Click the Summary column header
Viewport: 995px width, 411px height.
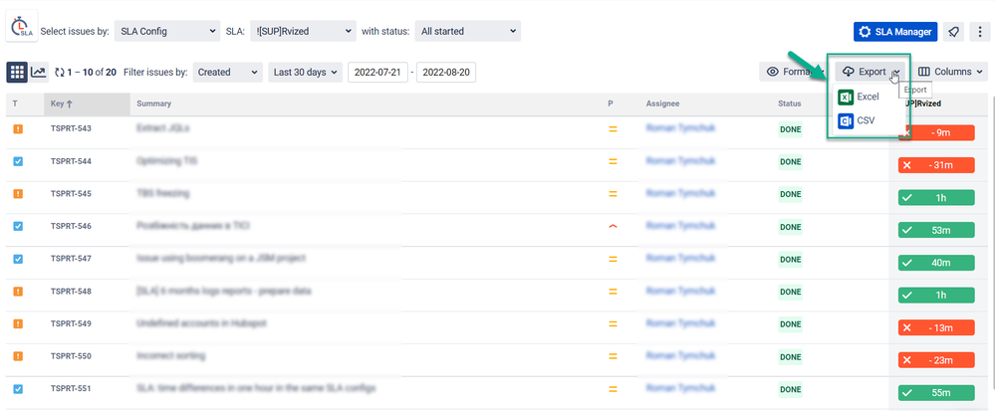[153, 103]
